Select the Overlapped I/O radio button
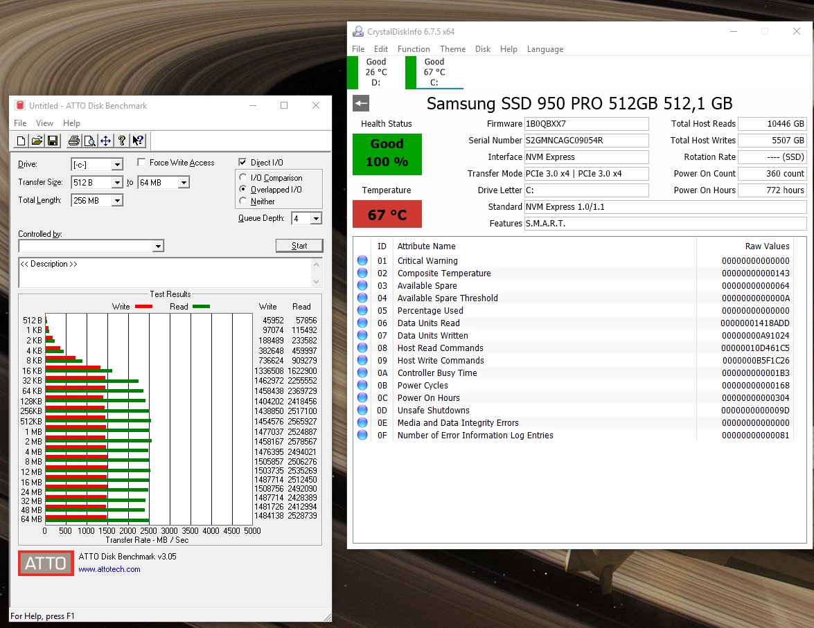 tap(242, 190)
